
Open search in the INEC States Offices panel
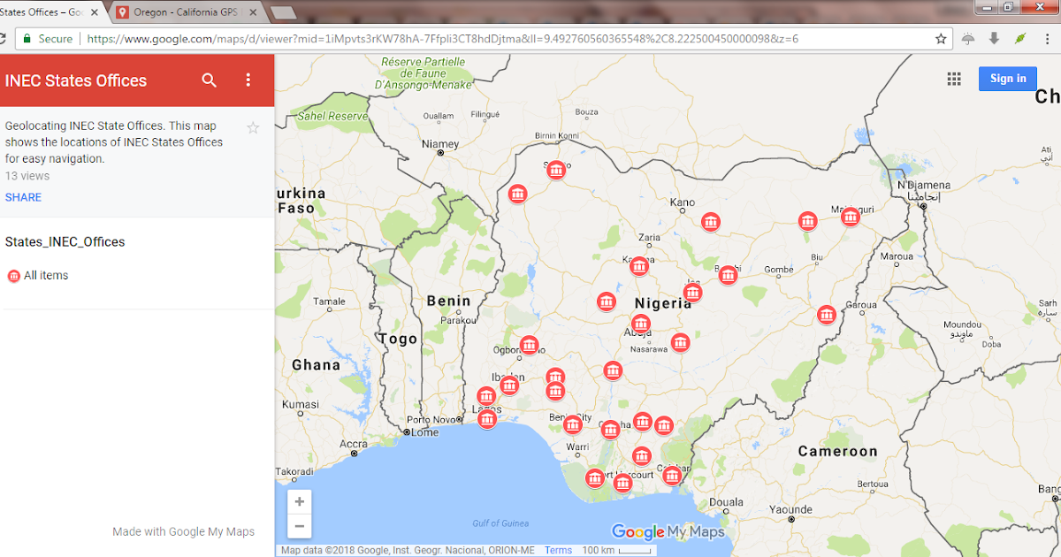[210, 80]
